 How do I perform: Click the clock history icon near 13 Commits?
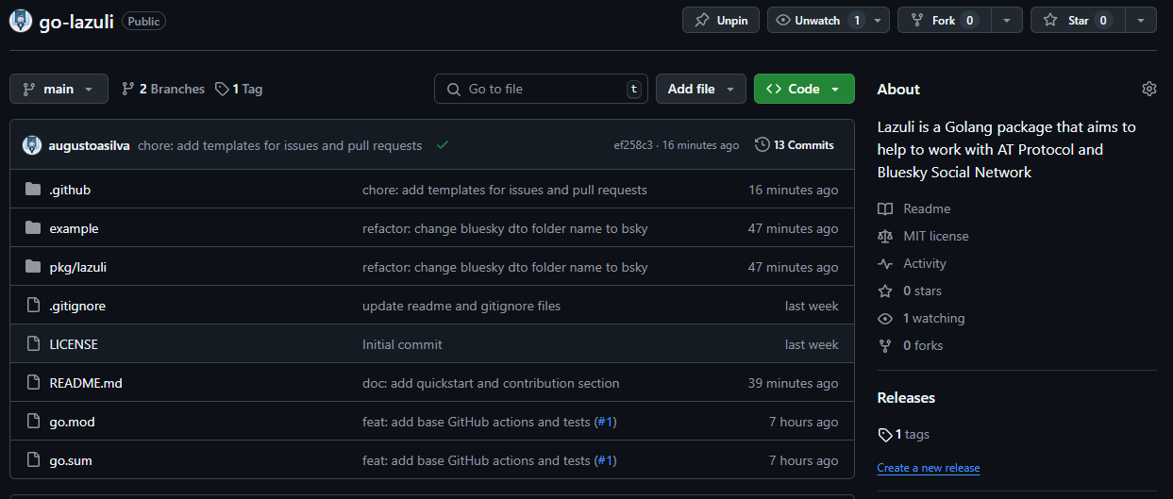762,144
